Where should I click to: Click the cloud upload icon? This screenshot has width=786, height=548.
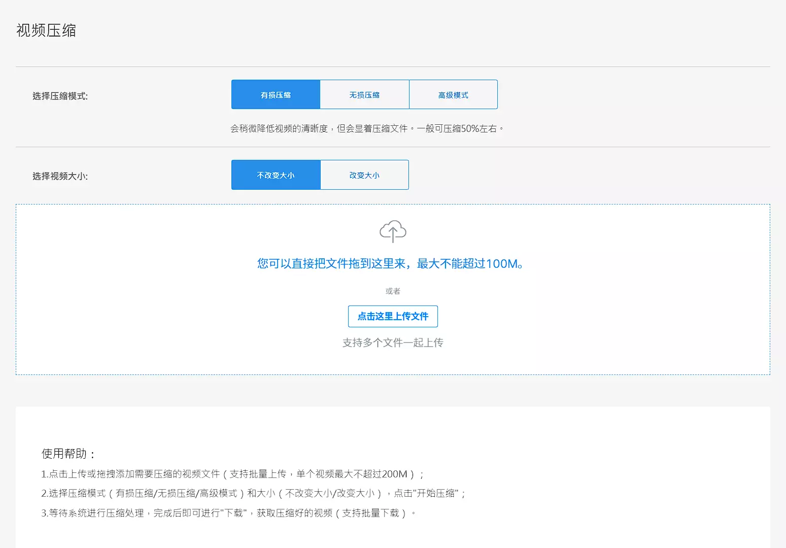click(x=393, y=231)
